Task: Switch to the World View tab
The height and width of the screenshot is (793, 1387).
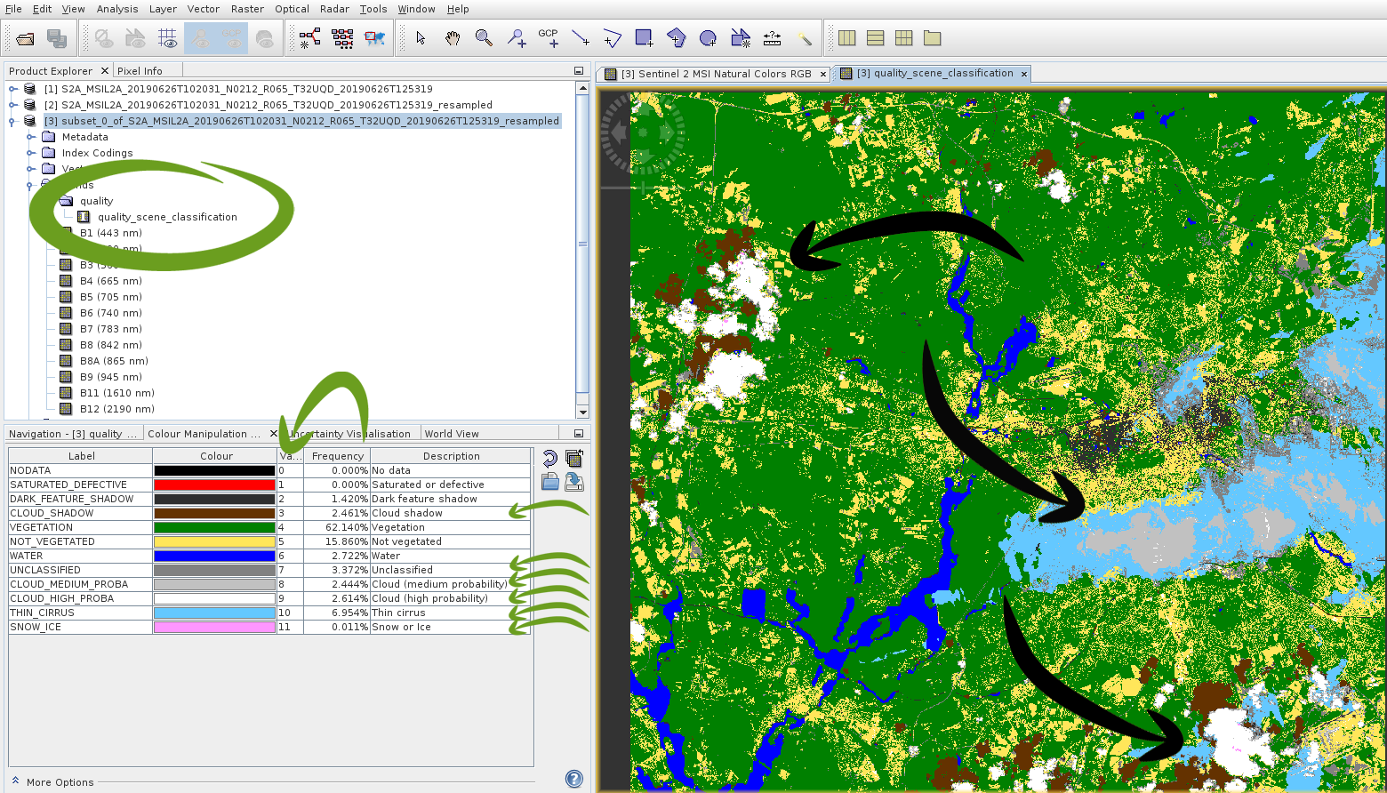Action: (x=451, y=434)
